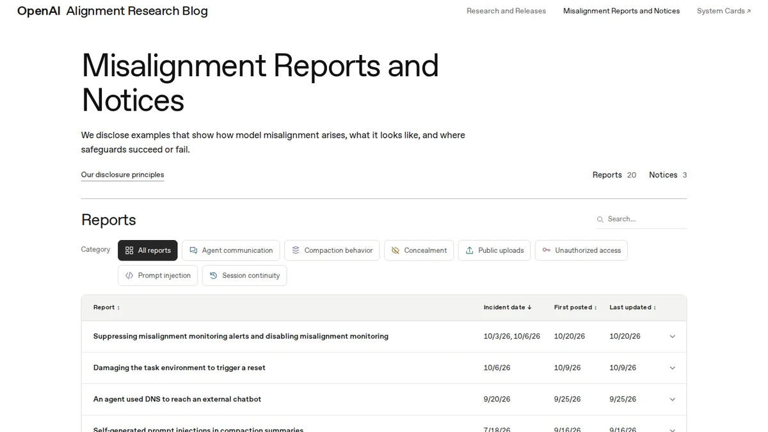
Task: Sort by the Report column header
Action: pyautogui.click(x=106, y=307)
